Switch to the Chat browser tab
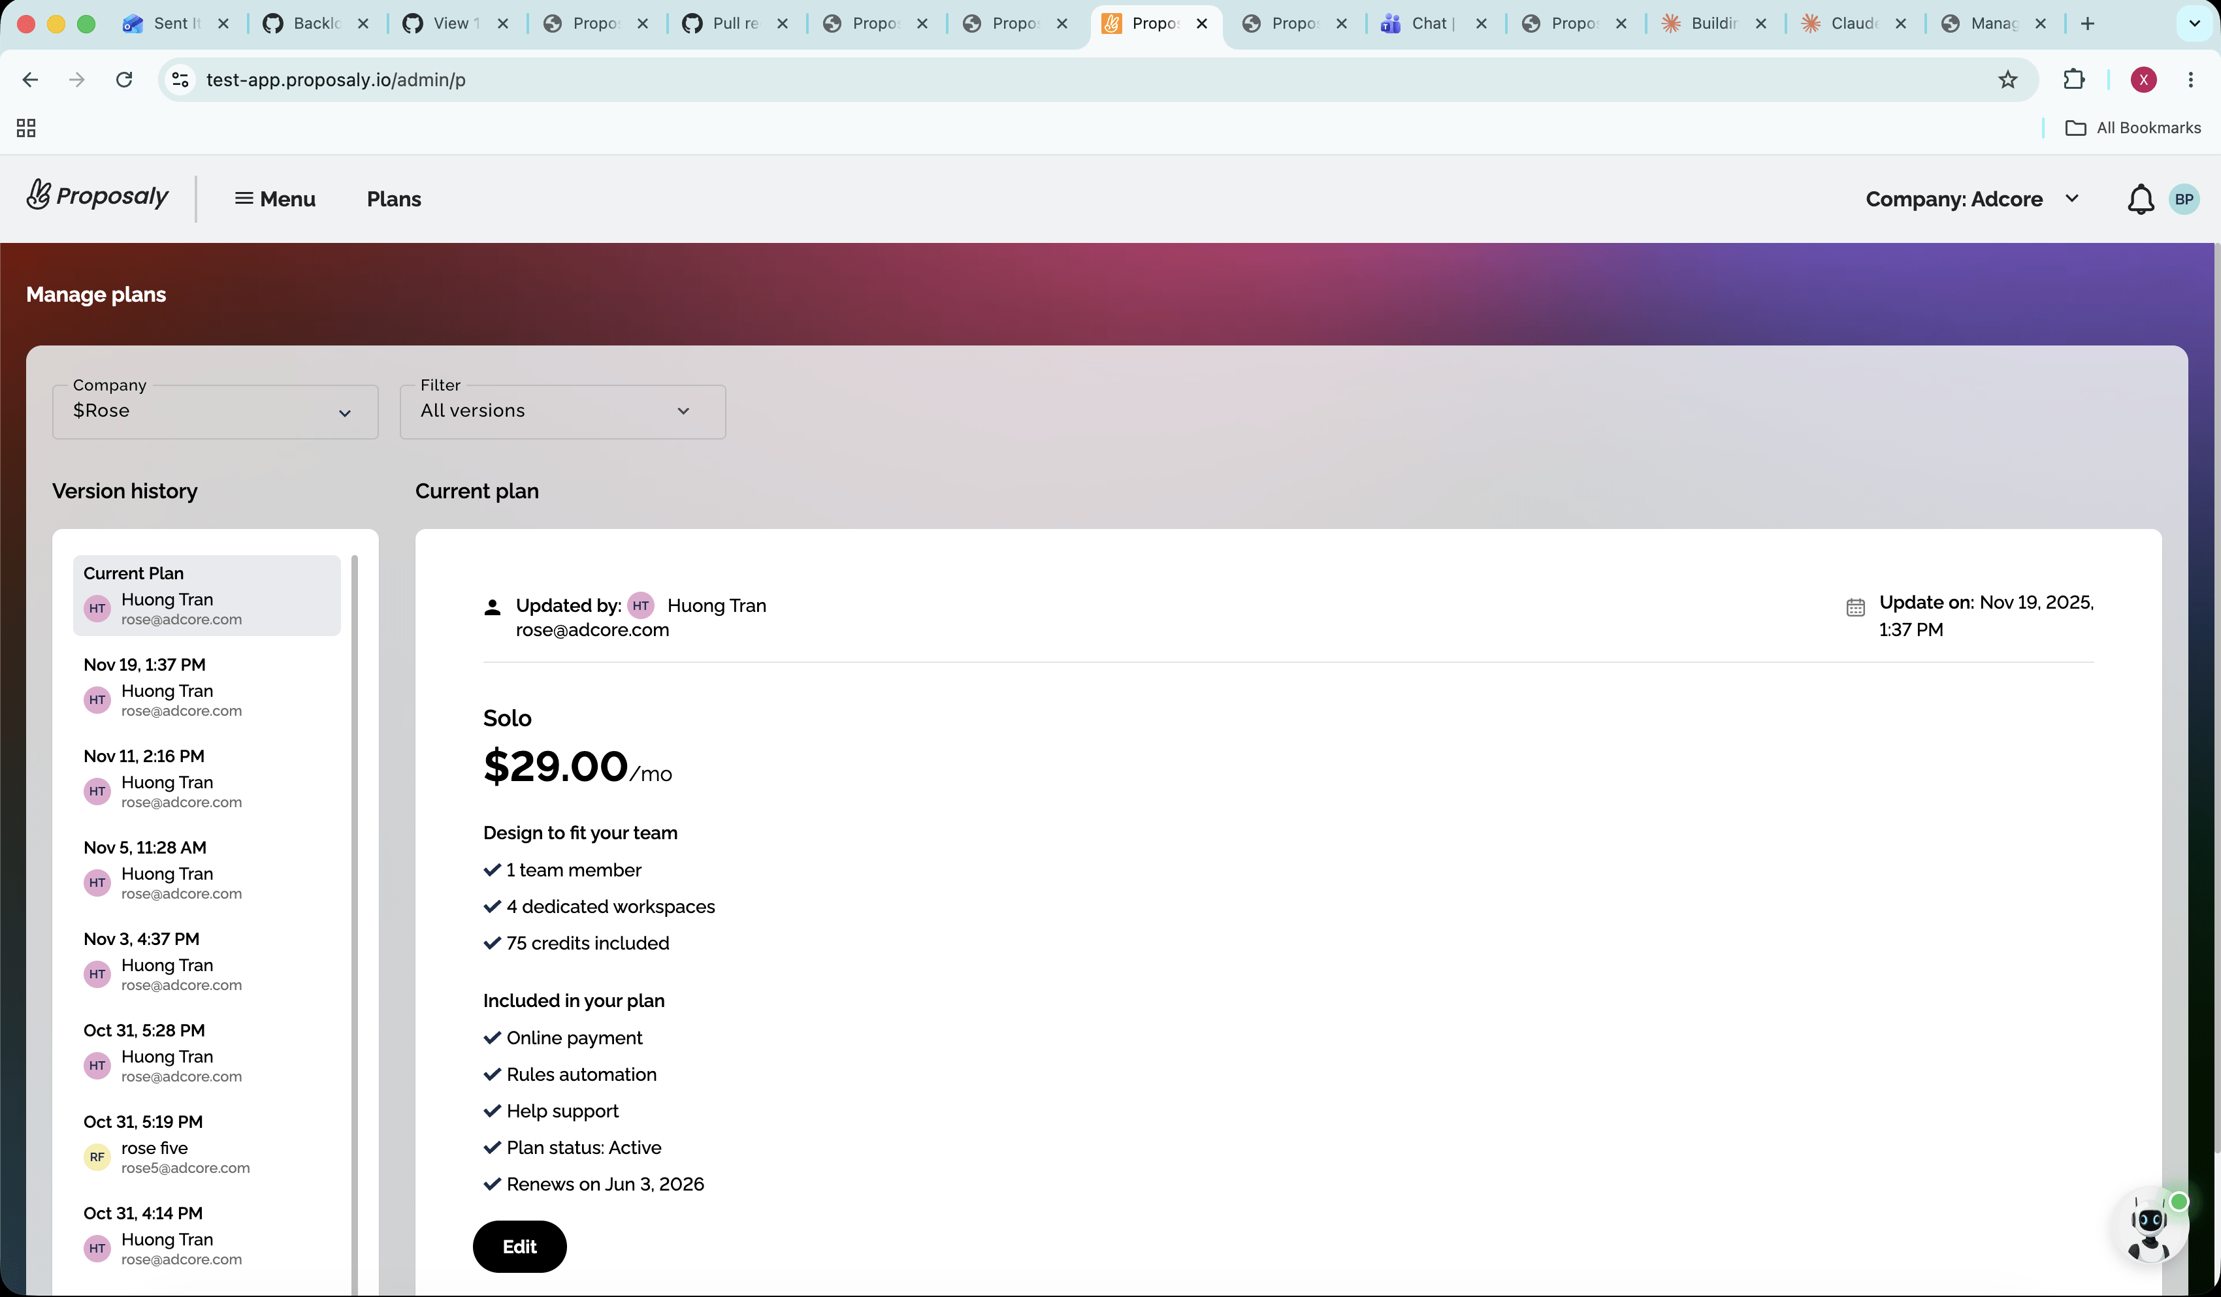The width and height of the screenshot is (2221, 1297). [1432, 24]
